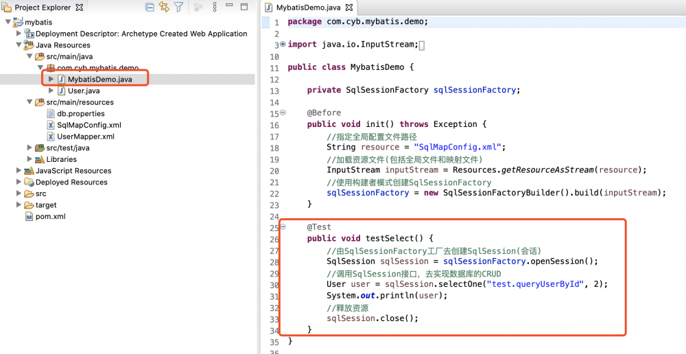Image resolution: width=686 pixels, height=354 pixels.
Task: Click the pom.xml Maven file icon
Action: click(x=29, y=216)
